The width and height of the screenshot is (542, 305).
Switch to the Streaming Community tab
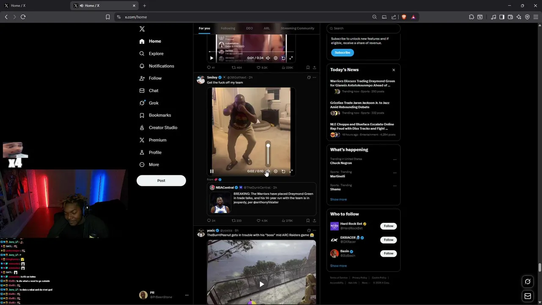click(x=298, y=28)
